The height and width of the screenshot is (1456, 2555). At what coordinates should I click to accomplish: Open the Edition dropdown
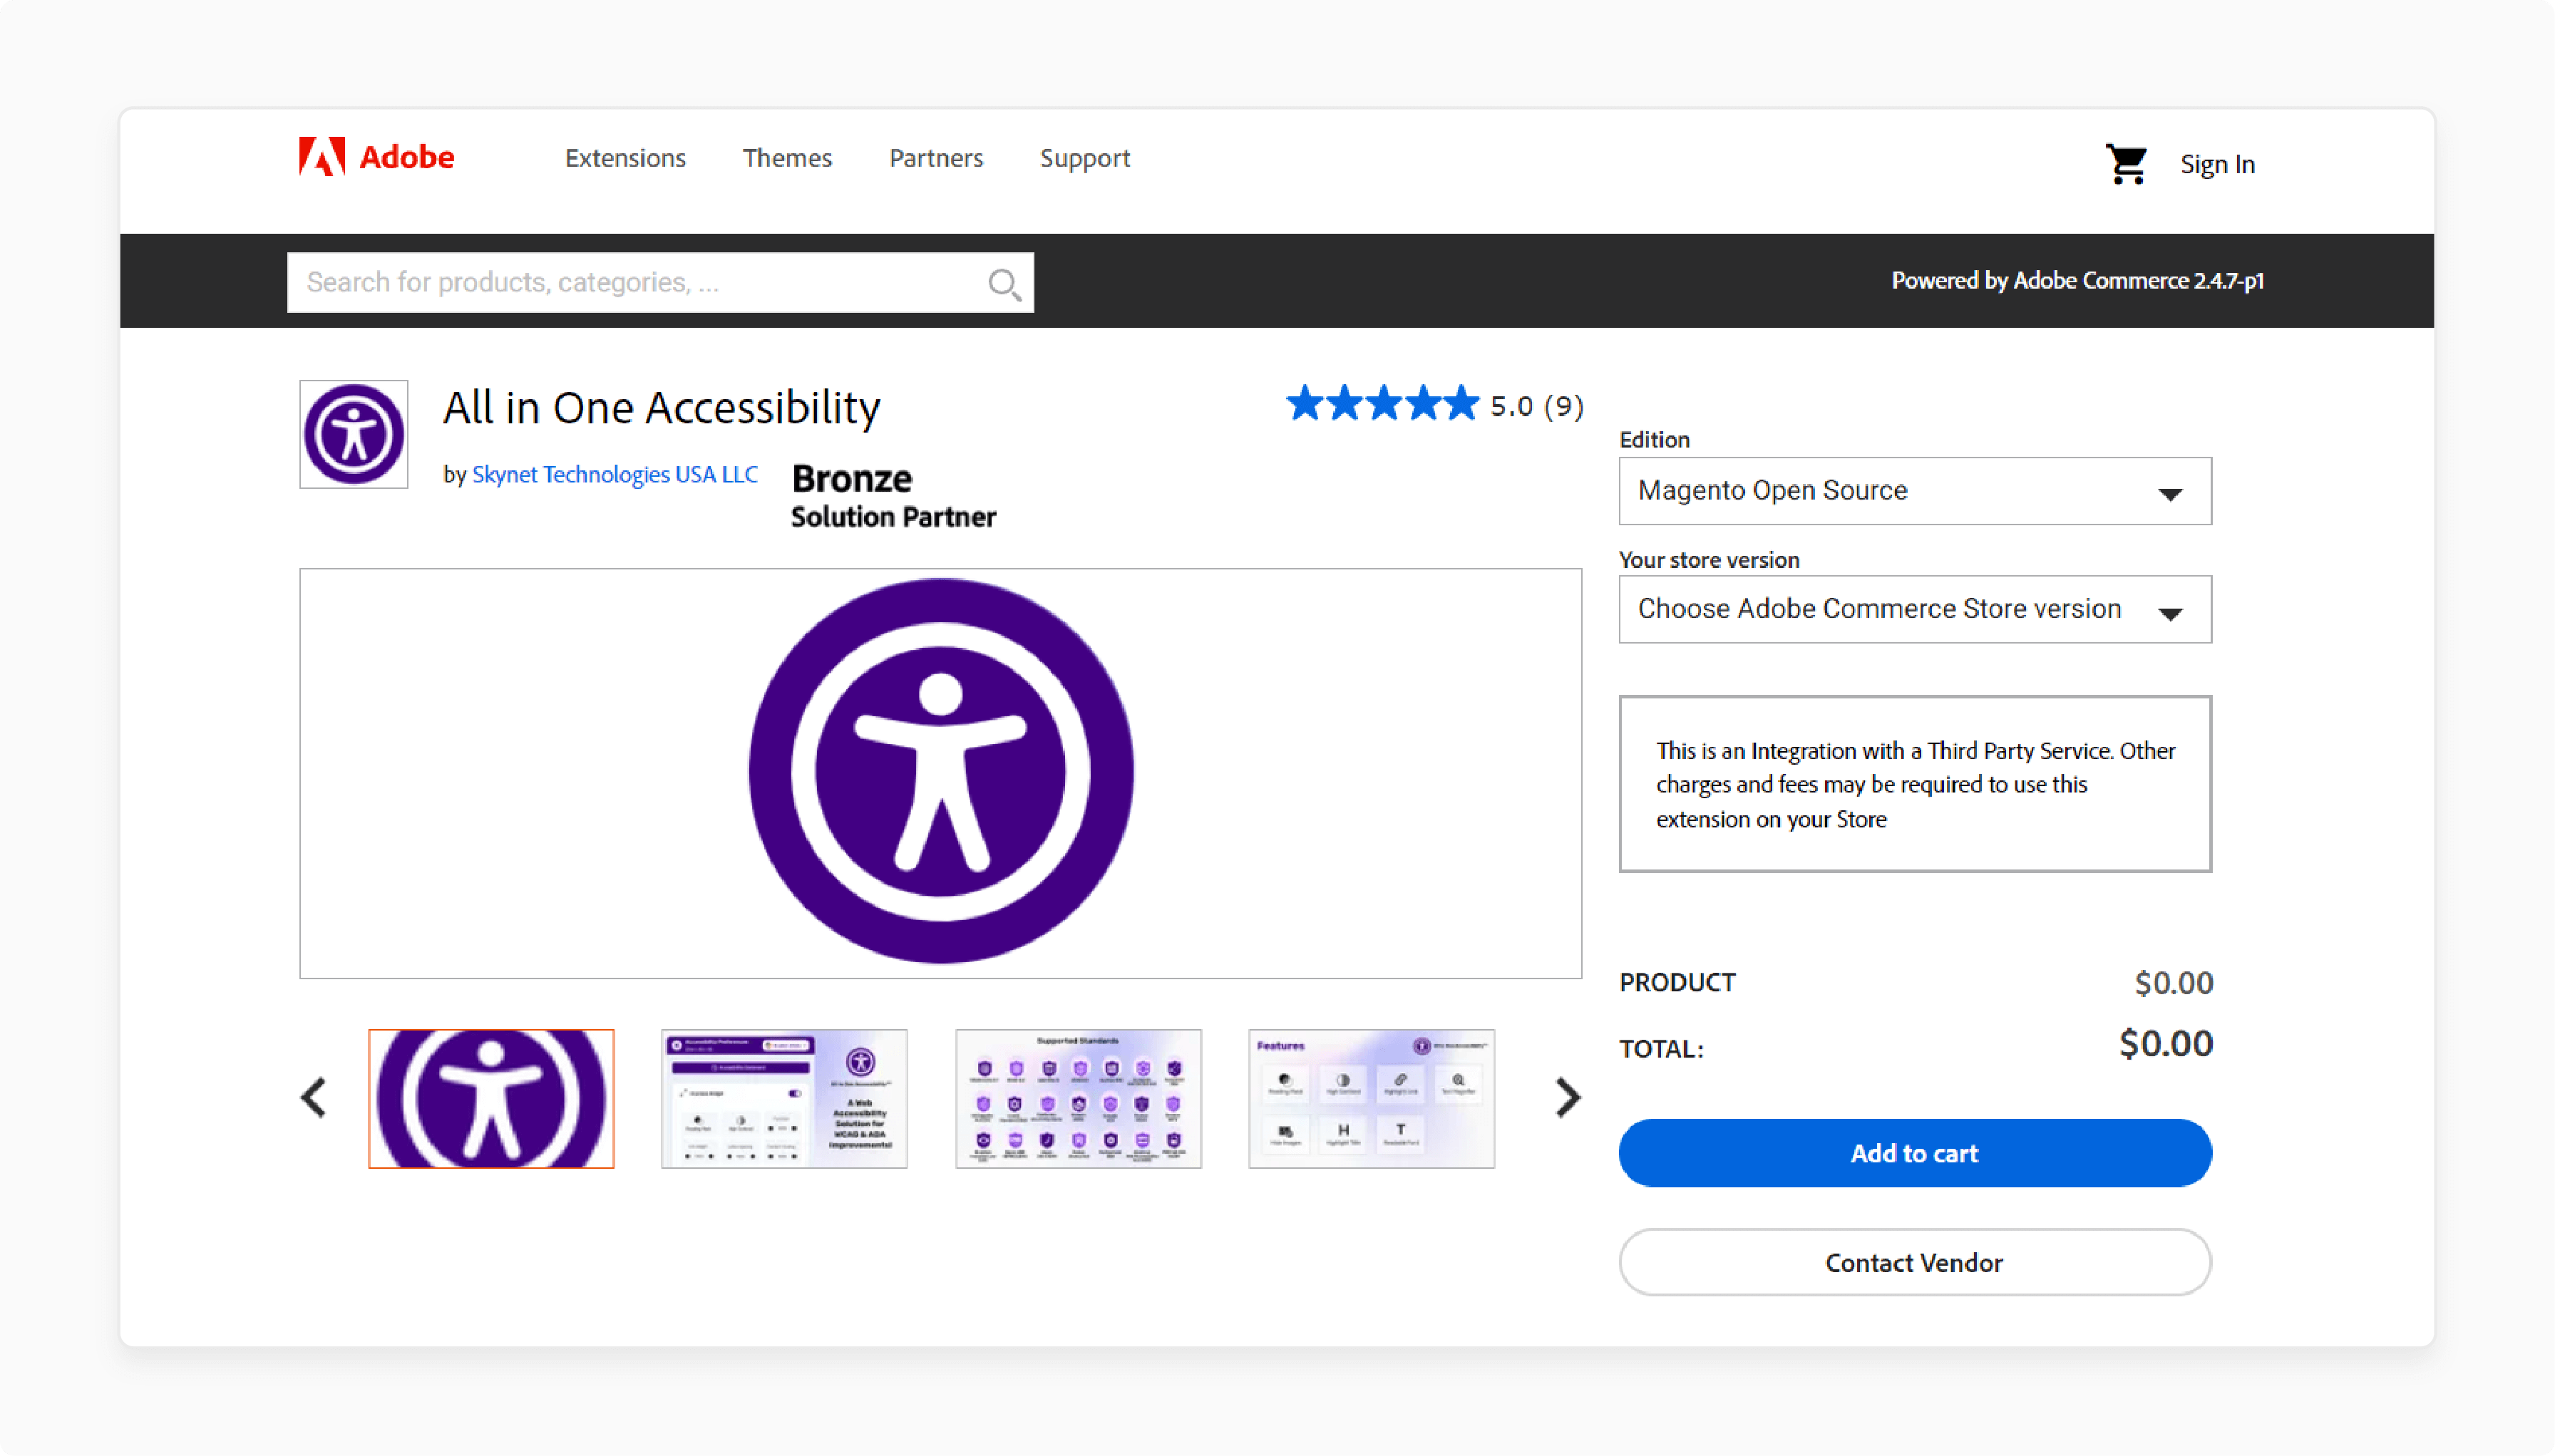coord(1914,491)
